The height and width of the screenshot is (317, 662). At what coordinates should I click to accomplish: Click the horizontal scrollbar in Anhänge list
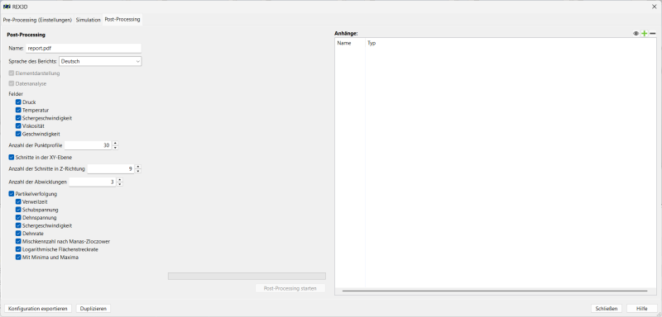coord(495,291)
